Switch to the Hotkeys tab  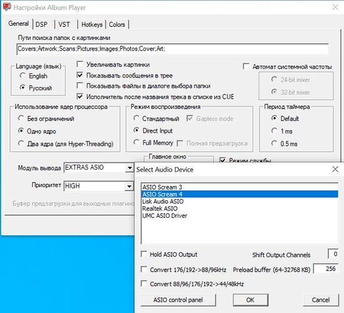[92, 24]
